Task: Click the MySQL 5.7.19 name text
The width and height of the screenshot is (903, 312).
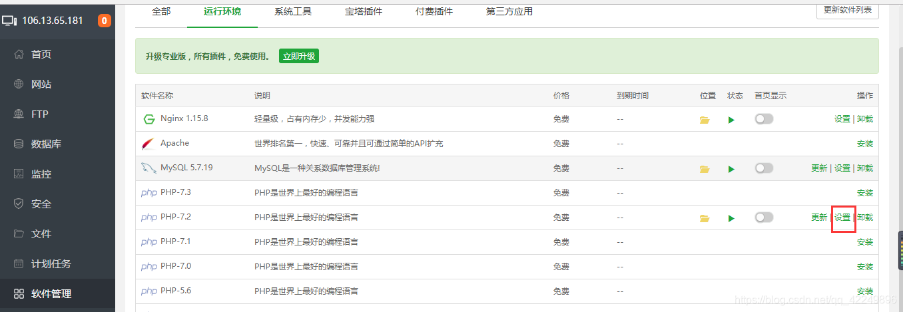Action: [x=186, y=168]
